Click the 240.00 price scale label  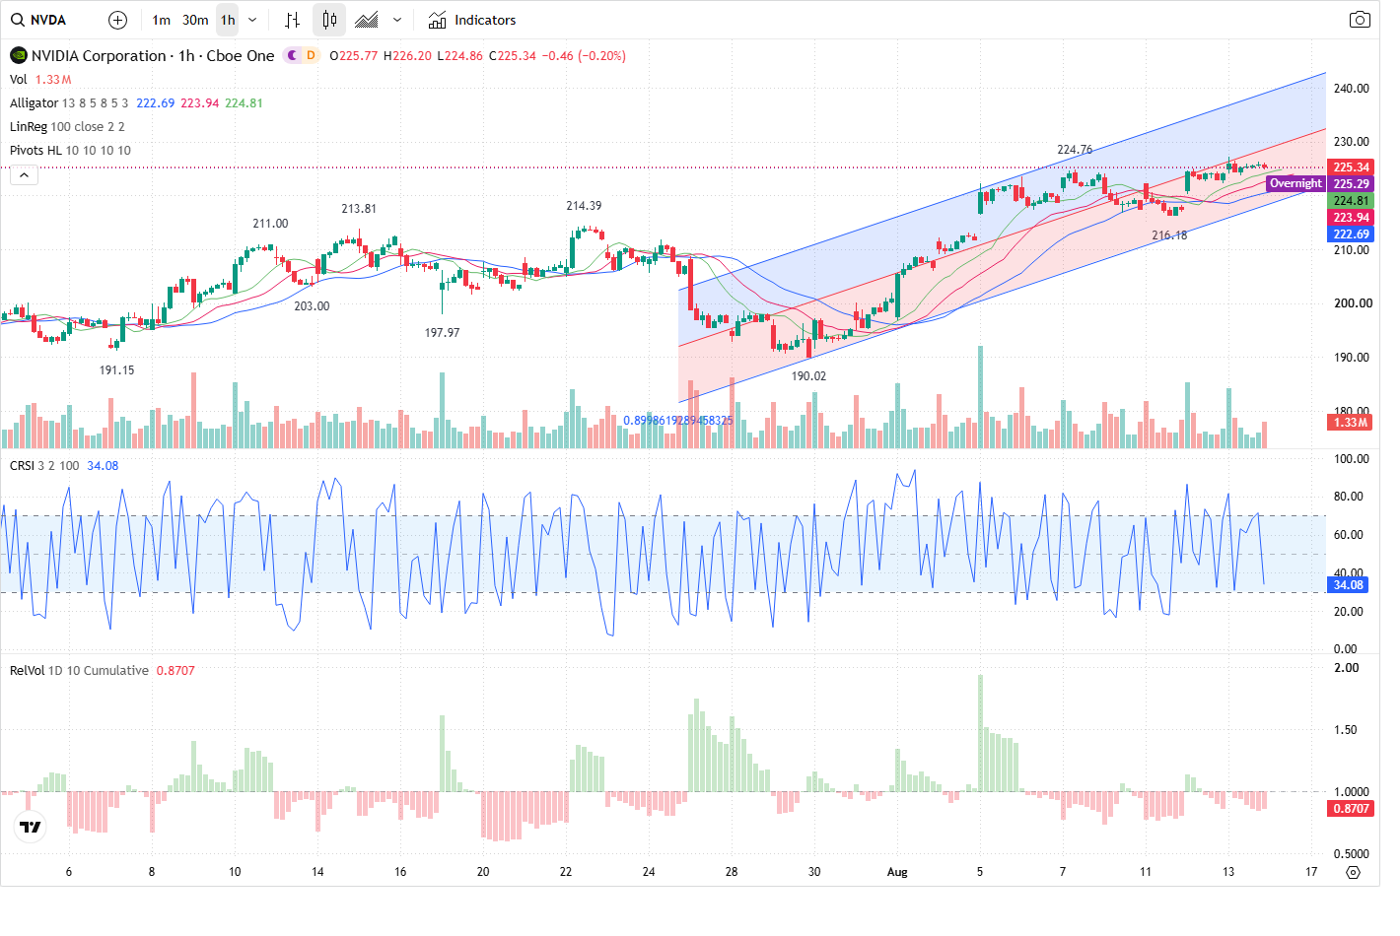pos(1351,89)
